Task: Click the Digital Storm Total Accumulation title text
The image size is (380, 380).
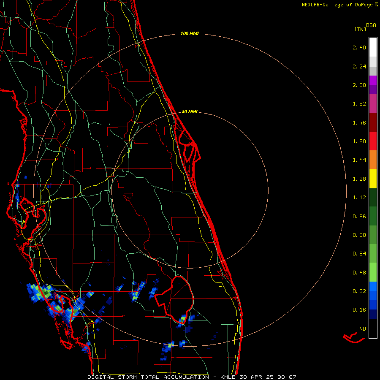Action: tap(148, 377)
